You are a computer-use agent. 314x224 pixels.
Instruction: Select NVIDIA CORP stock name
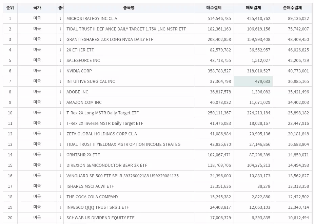(79, 71)
